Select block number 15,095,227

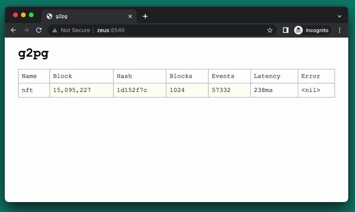[81, 90]
